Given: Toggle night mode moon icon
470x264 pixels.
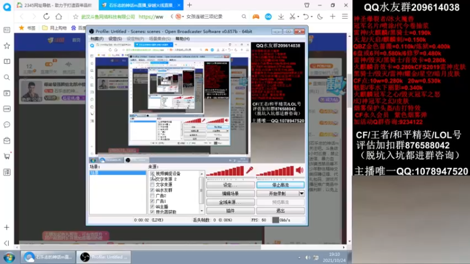Looking at the screenshot, I should pos(320,17).
